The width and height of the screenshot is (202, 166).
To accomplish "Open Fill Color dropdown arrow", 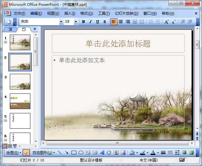I will pos(137,153).
